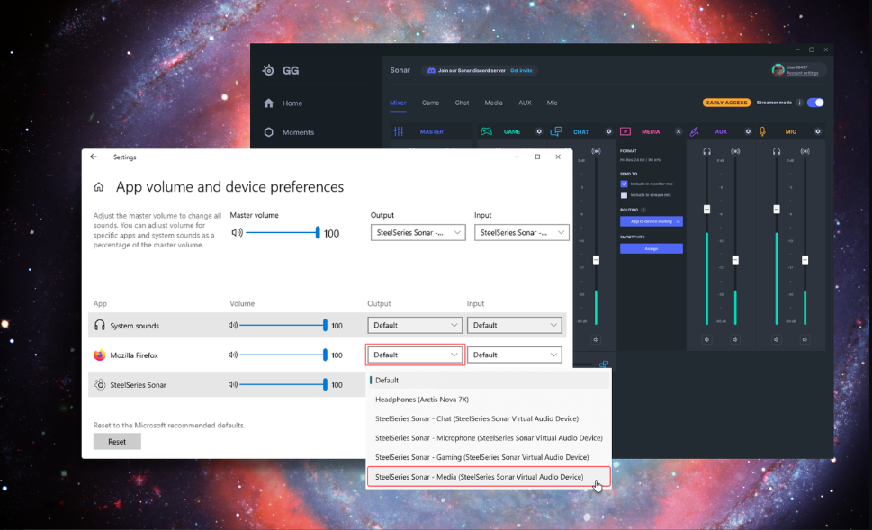
Task: Close the Media channel settings panel
Action: tap(678, 131)
